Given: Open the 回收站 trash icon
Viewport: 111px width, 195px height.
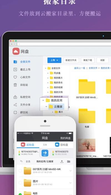Looking at the screenshot, I should click(x=15, y=85).
